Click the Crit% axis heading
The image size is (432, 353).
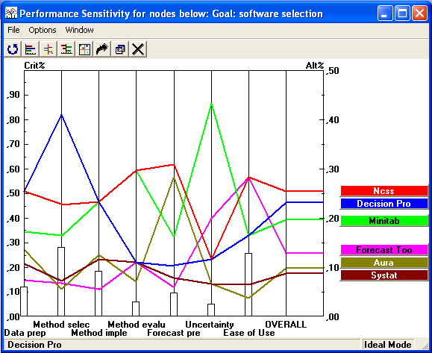pyautogui.click(x=34, y=66)
